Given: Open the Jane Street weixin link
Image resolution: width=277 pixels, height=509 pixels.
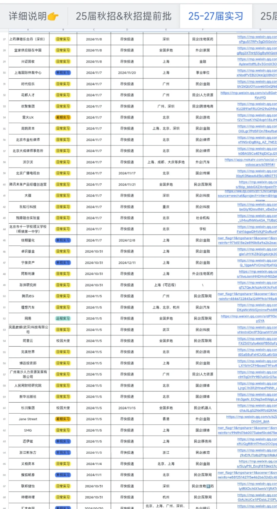Looking at the screenshot, I should pyautogui.click(x=252, y=419).
